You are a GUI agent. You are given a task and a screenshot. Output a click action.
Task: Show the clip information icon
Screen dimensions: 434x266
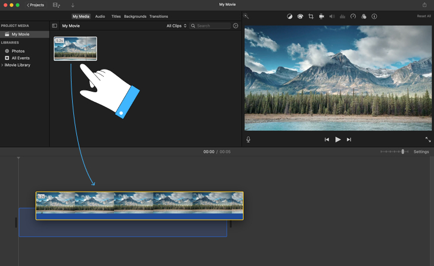pyautogui.click(x=374, y=16)
